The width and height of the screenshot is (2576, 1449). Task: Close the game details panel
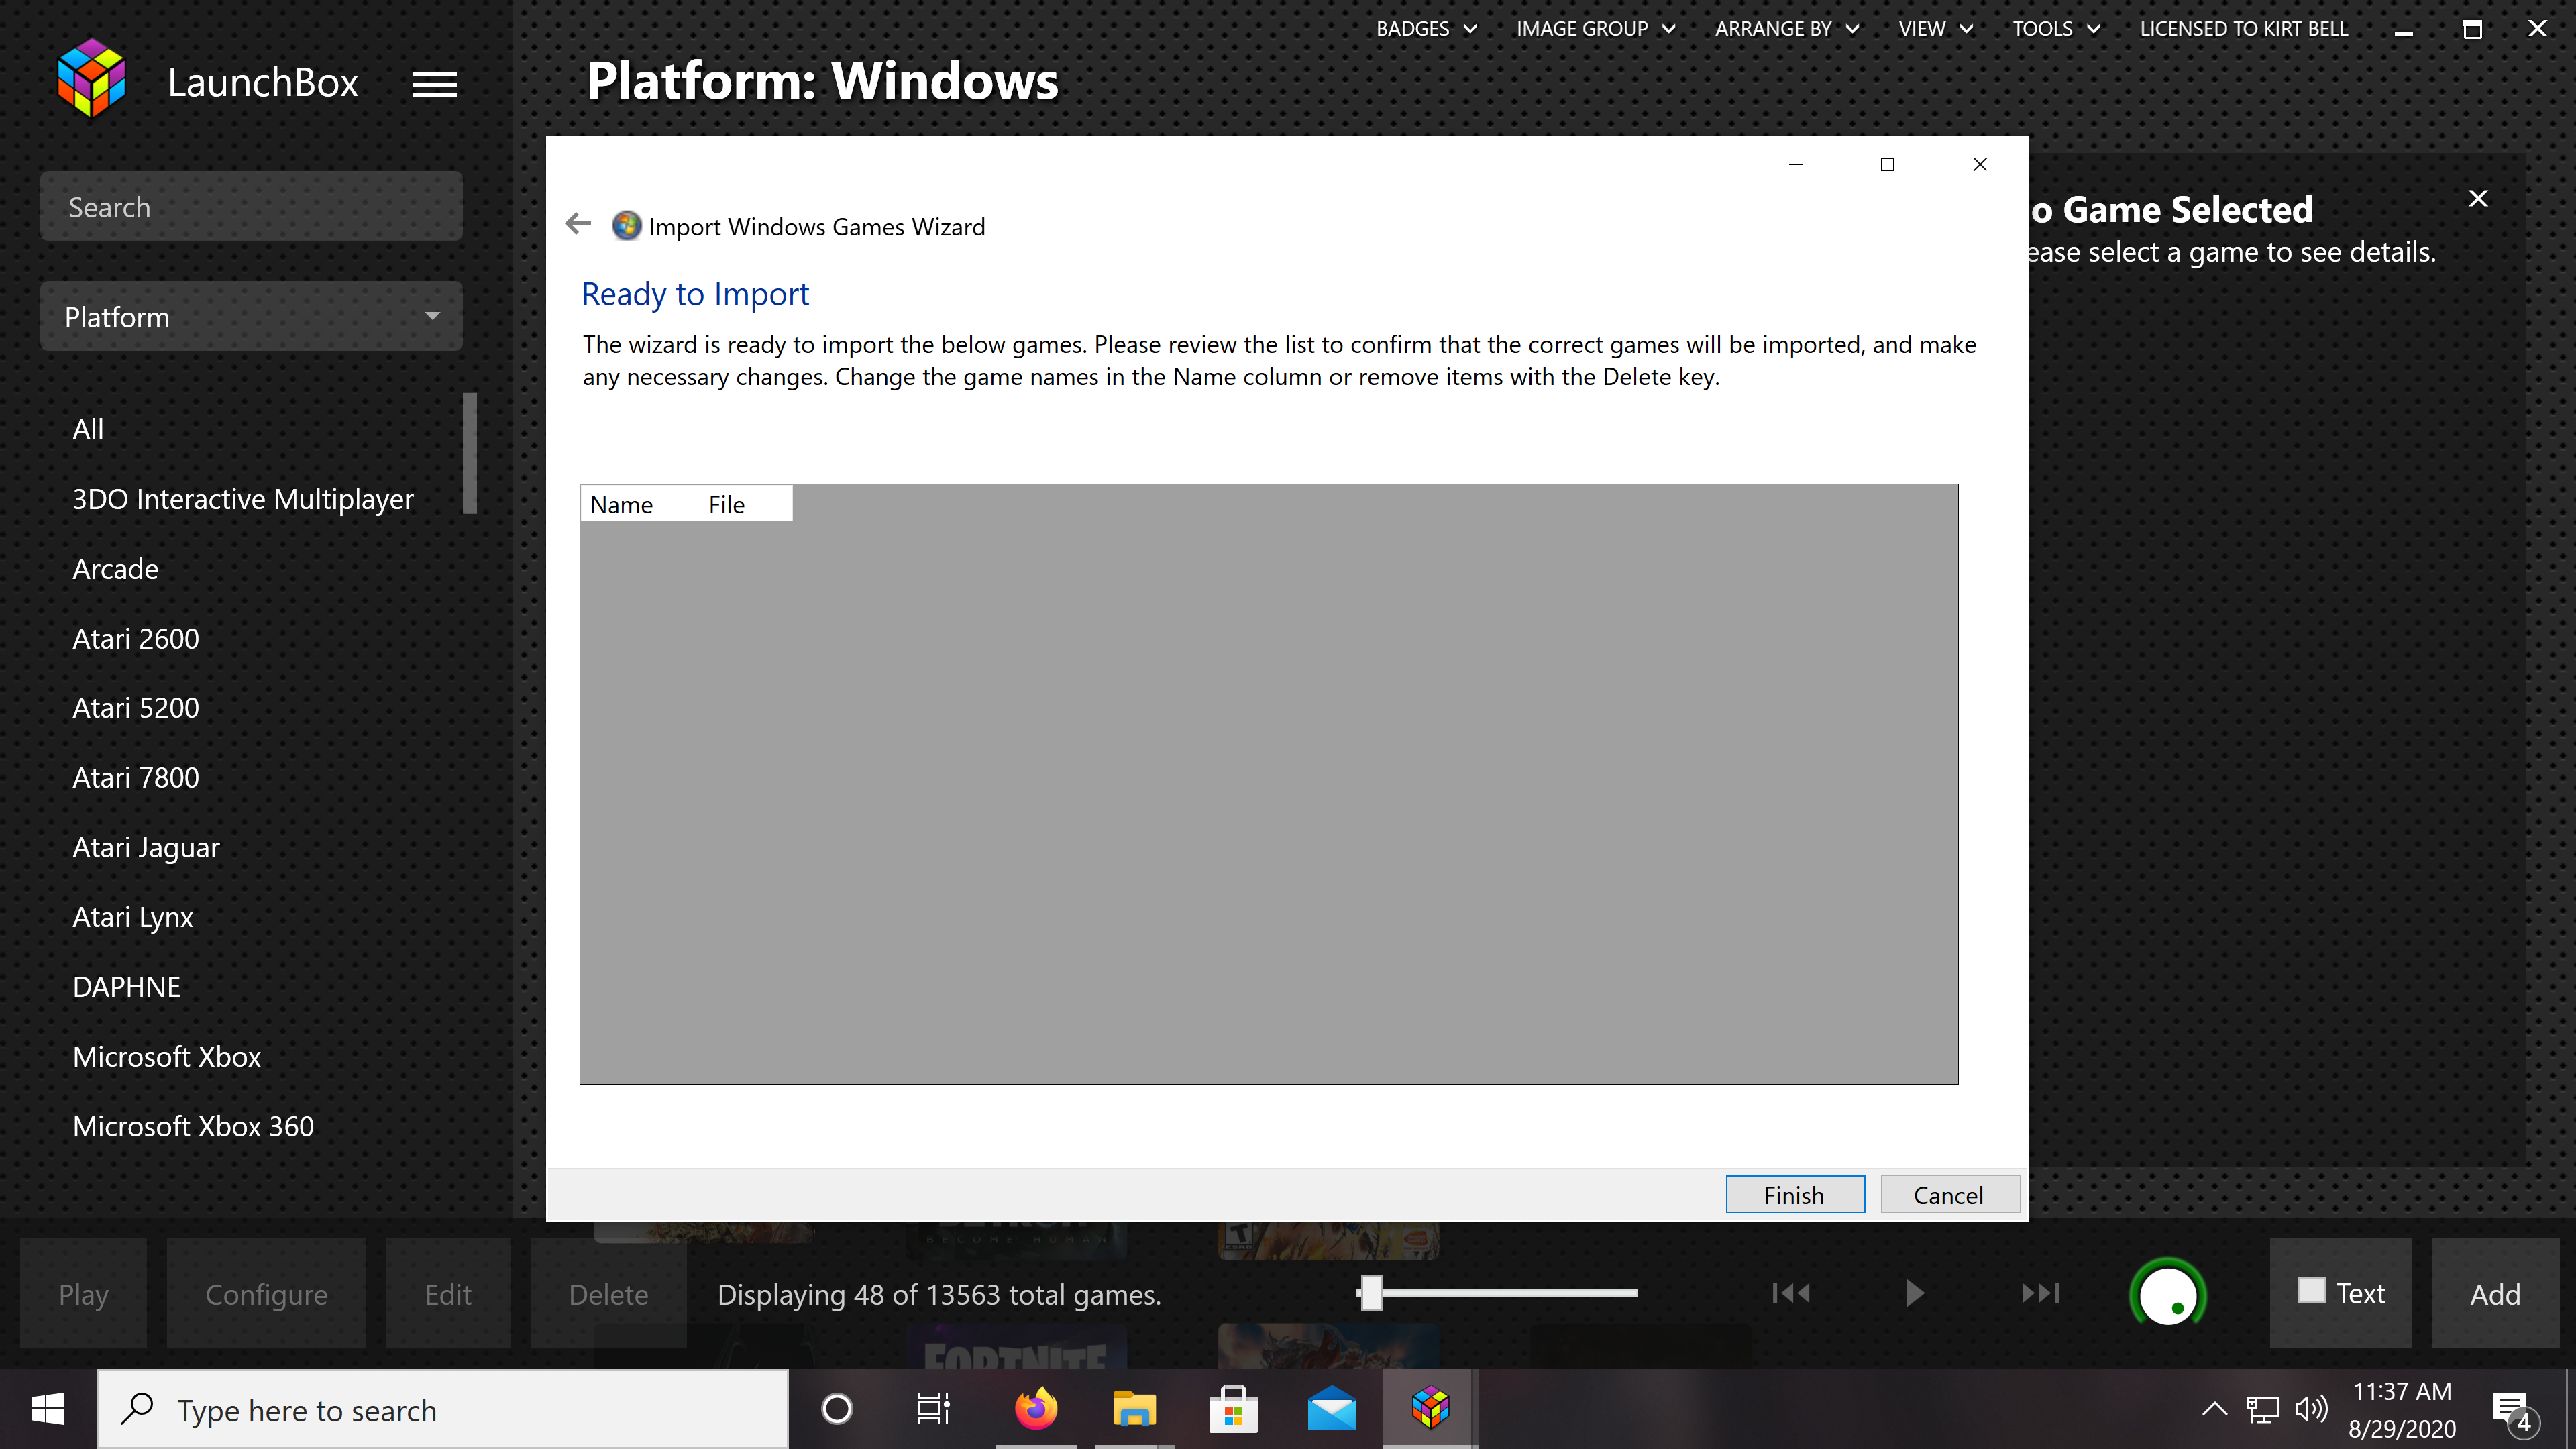tap(2478, 199)
